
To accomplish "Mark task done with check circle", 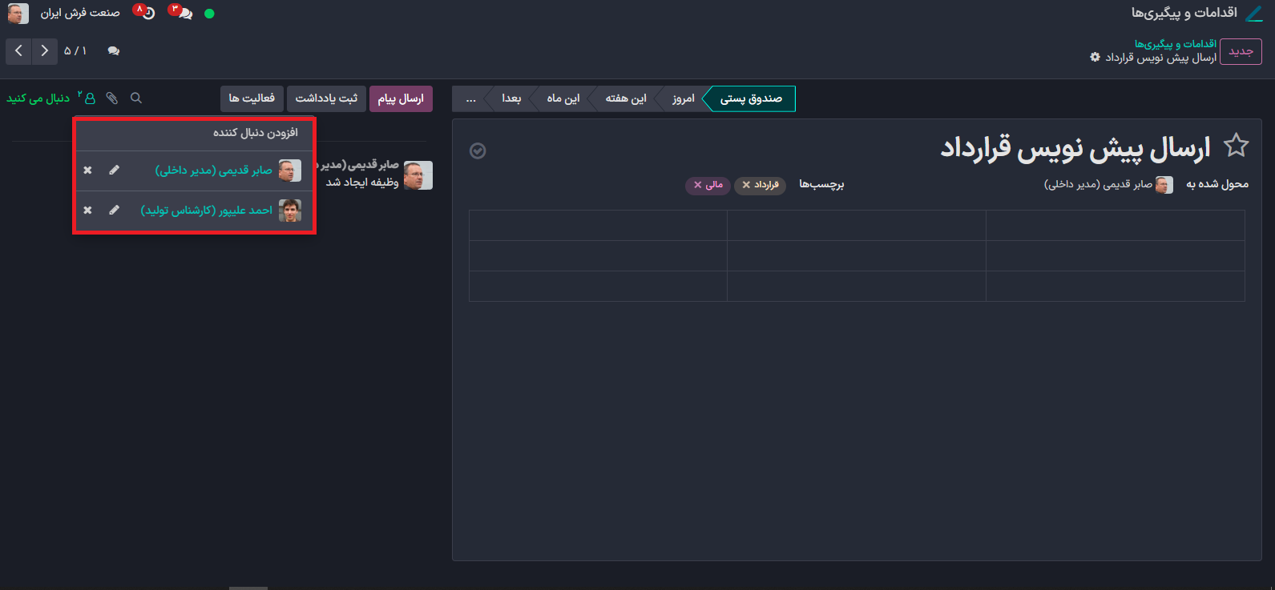I will point(478,151).
